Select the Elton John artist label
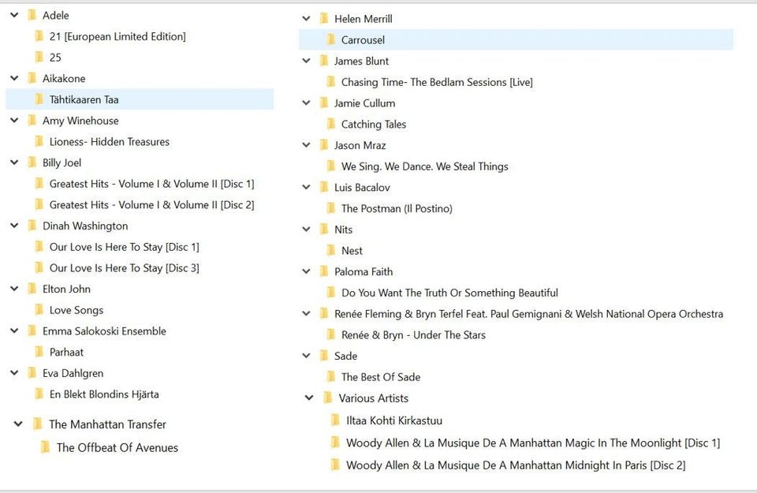Viewport: 757px width, 493px height. tap(66, 289)
